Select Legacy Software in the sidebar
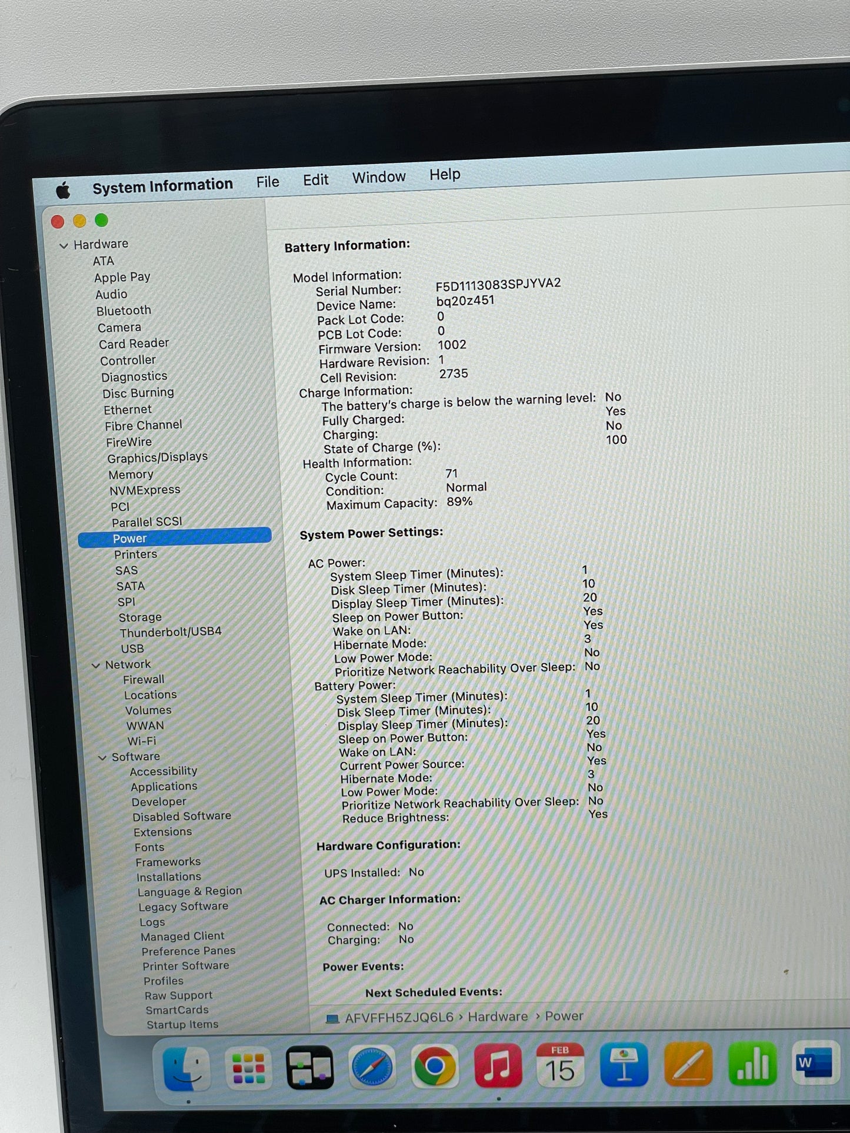Viewport: 850px width, 1133px height. (x=184, y=907)
